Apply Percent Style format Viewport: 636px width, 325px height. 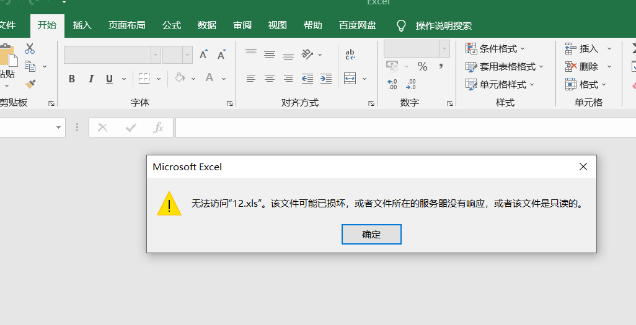coord(423,66)
